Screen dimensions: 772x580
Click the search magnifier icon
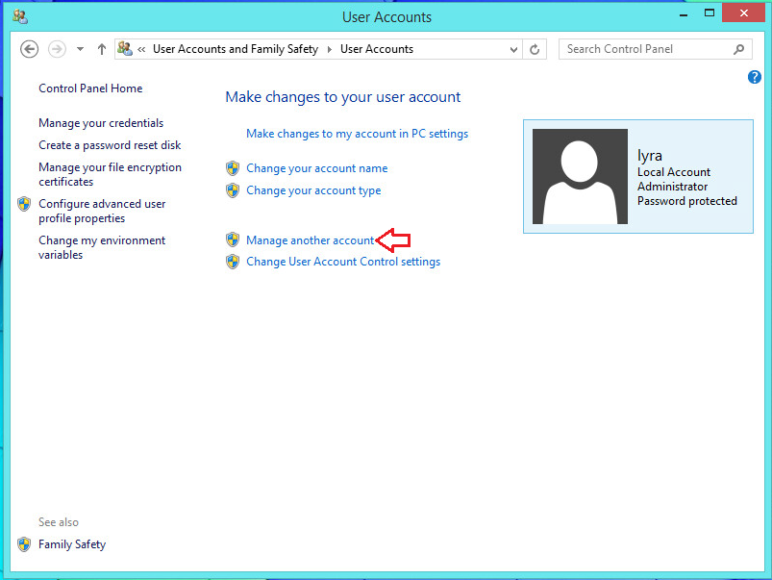tap(738, 49)
